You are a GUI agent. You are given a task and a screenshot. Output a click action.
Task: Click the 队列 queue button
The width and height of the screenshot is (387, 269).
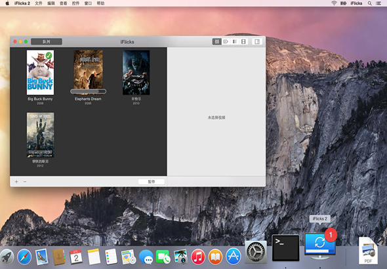47,42
